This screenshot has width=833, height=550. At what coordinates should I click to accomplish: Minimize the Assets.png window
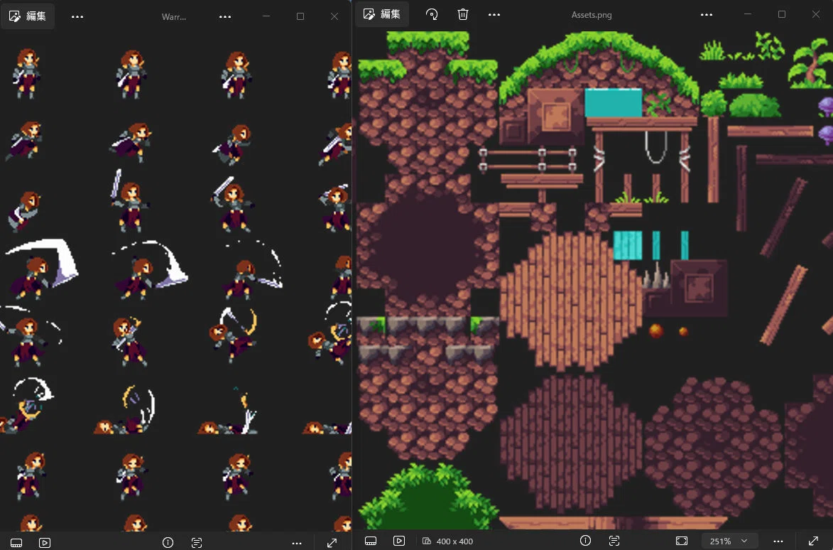click(748, 14)
